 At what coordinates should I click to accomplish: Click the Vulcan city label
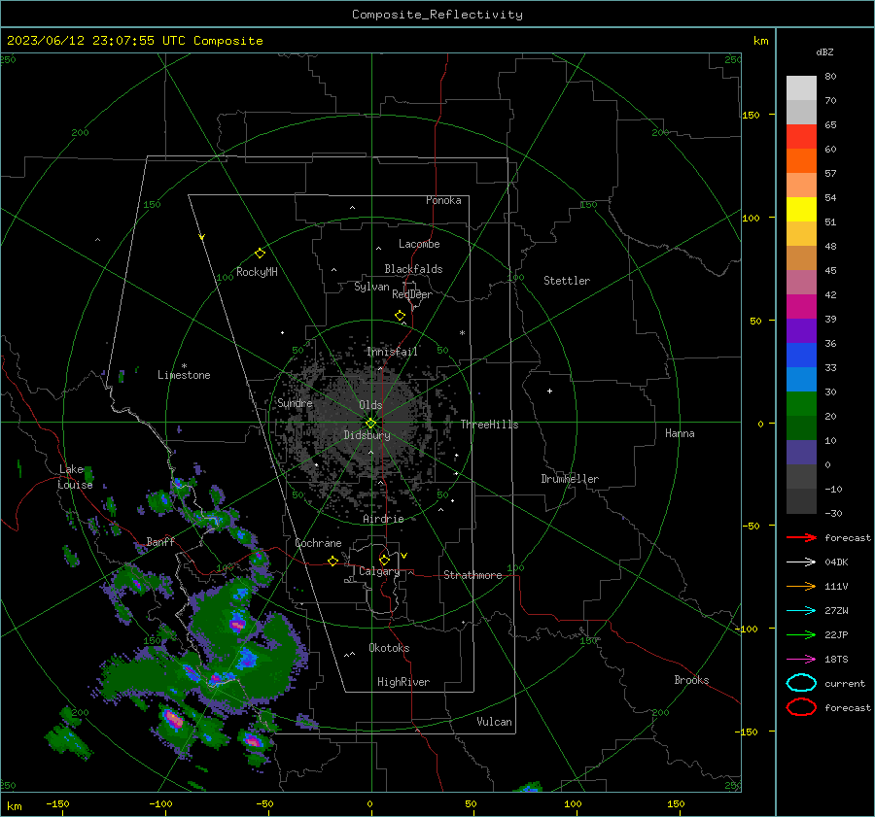pyautogui.click(x=494, y=722)
